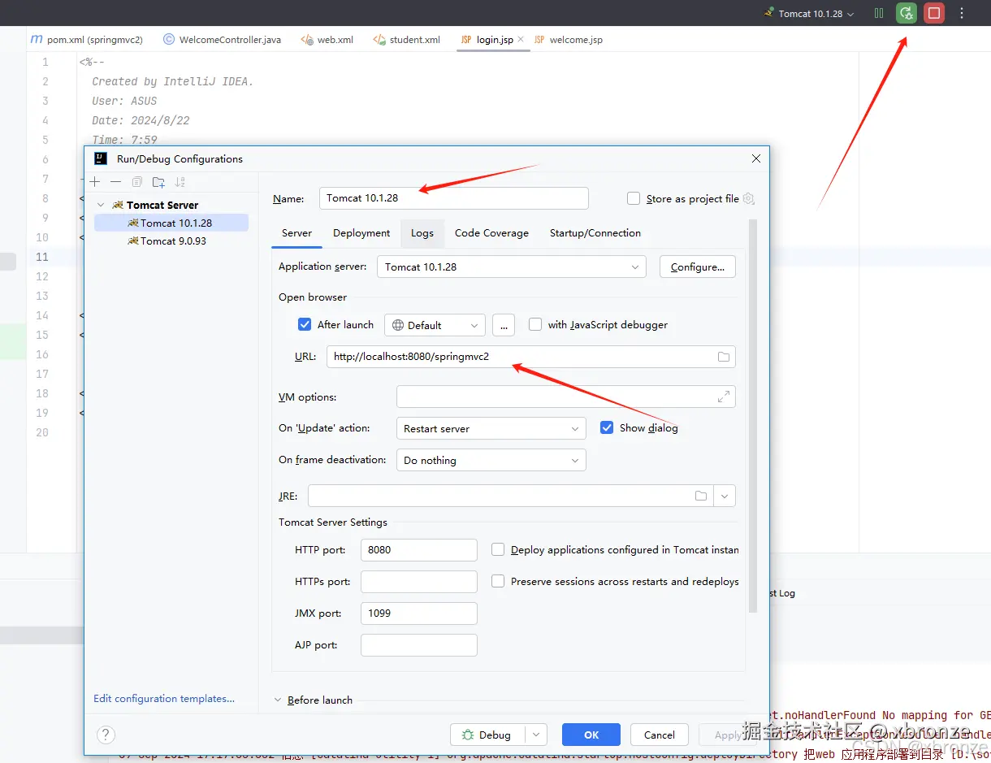Viewport: 991px width, 763px height.
Task: Remove the selected configuration with minus icon
Action: [115, 182]
